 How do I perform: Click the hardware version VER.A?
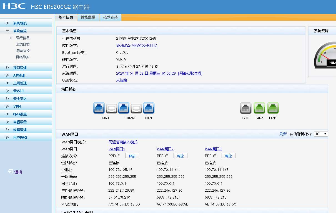[x=121, y=59]
